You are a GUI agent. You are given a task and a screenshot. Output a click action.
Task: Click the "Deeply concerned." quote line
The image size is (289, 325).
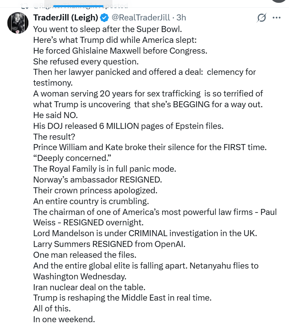66,158
